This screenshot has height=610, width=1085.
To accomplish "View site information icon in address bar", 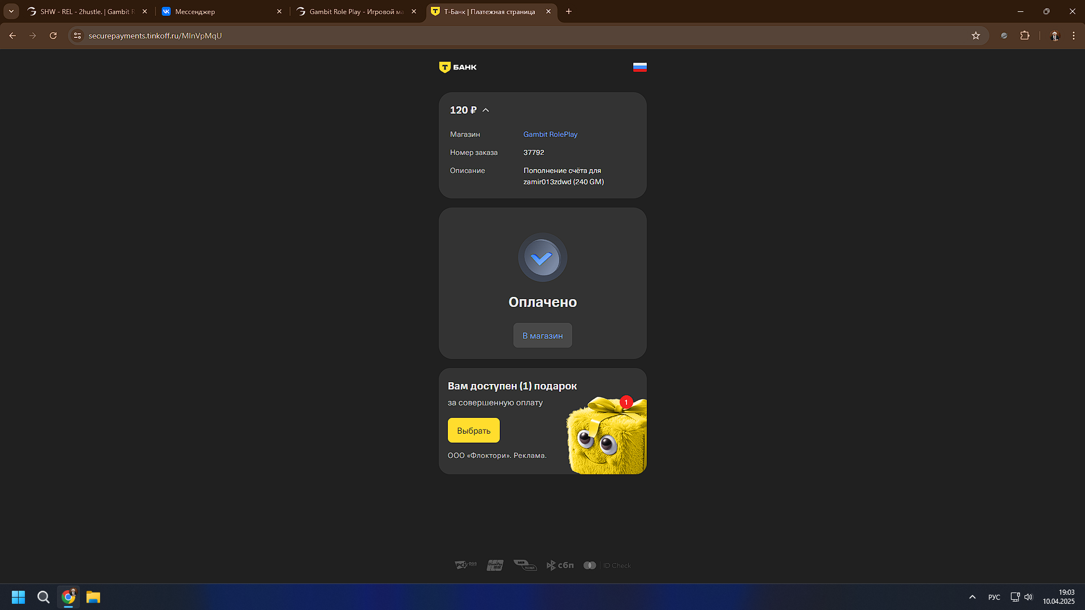I will point(77,36).
